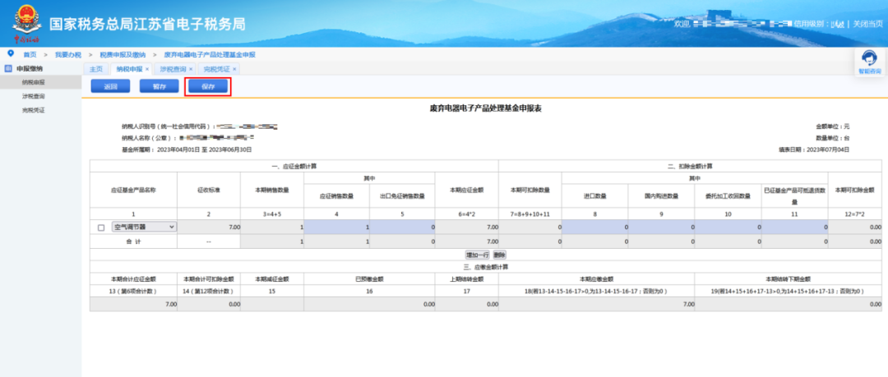This screenshot has width=888, height=377.
Task: Click the 填表日期：2023年07月04日 text
Action: (x=814, y=150)
